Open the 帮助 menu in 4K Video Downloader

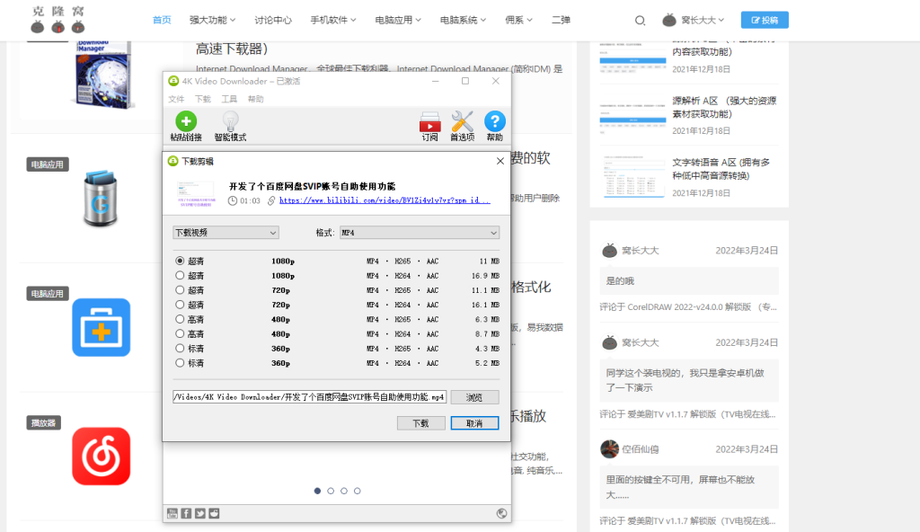[x=256, y=99]
